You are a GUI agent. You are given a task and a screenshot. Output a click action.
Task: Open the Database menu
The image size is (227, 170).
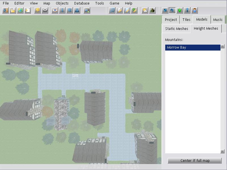pyautogui.click(x=82, y=3)
